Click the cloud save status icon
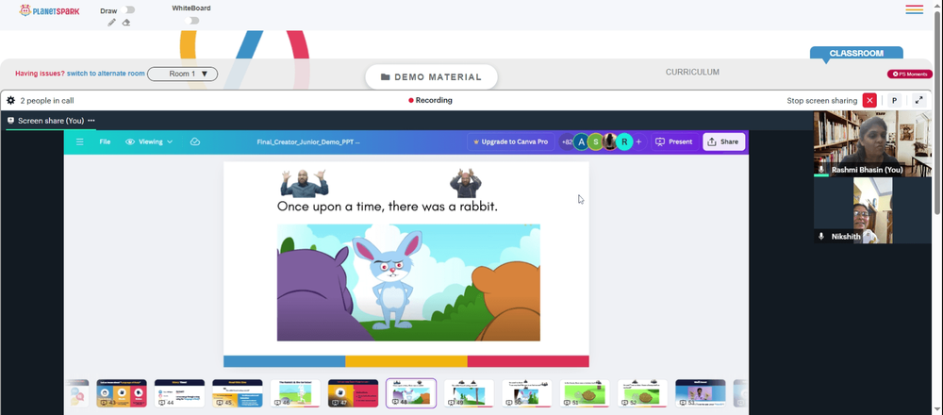 coord(195,141)
